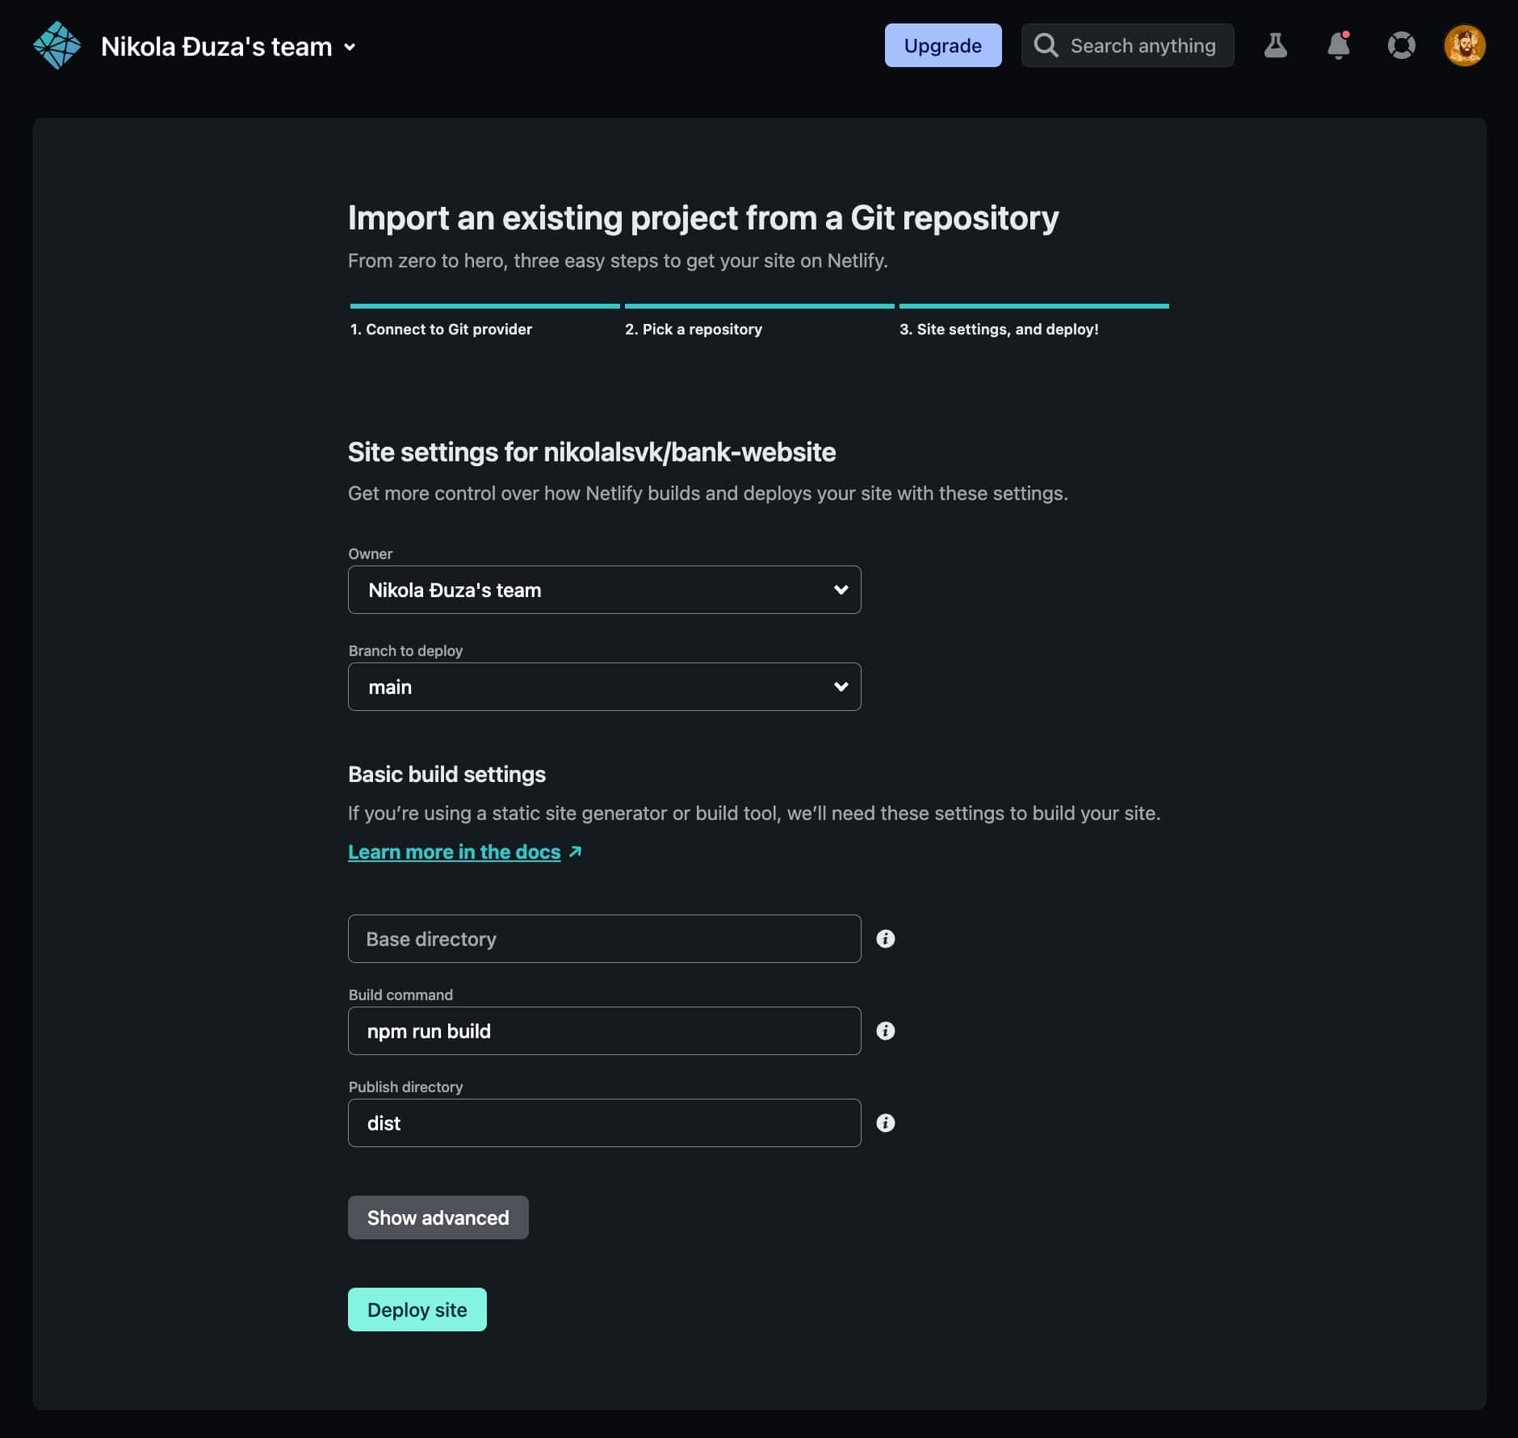Click the Publish directory info icon

tap(885, 1123)
